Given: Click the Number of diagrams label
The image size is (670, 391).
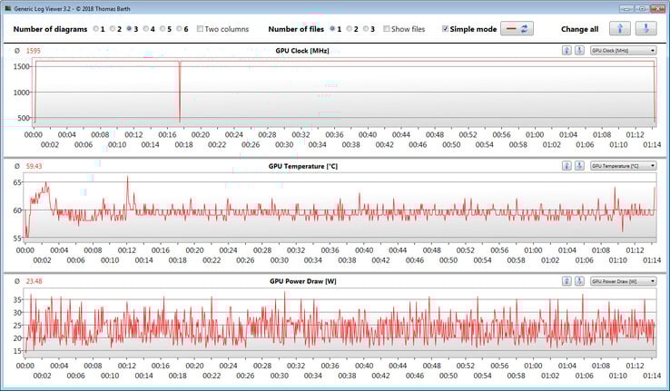Looking at the screenshot, I should (x=50, y=29).
